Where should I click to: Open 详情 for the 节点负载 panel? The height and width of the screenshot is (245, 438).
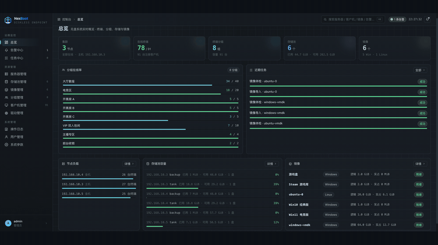129,164
